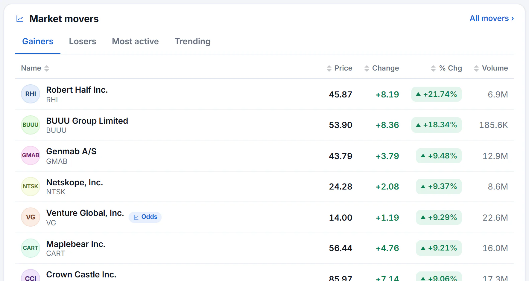Sort table by Volume column
The image size is (529, 281).
tap(491, 68)
